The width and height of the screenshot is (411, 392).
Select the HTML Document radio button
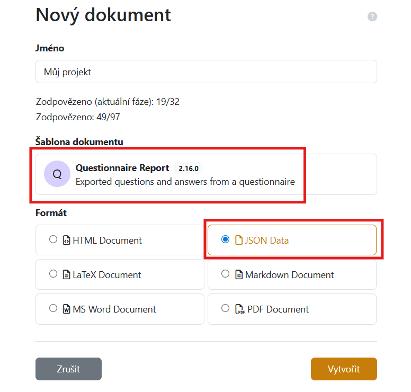[53, 239]
